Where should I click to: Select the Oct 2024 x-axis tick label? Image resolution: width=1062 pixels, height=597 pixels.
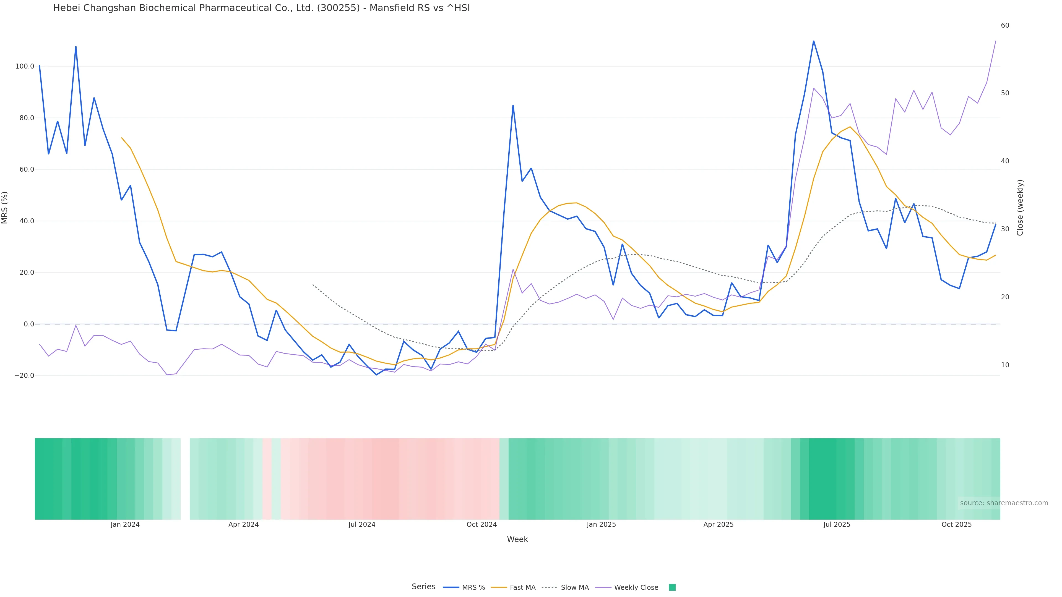(x=481, y=525)
